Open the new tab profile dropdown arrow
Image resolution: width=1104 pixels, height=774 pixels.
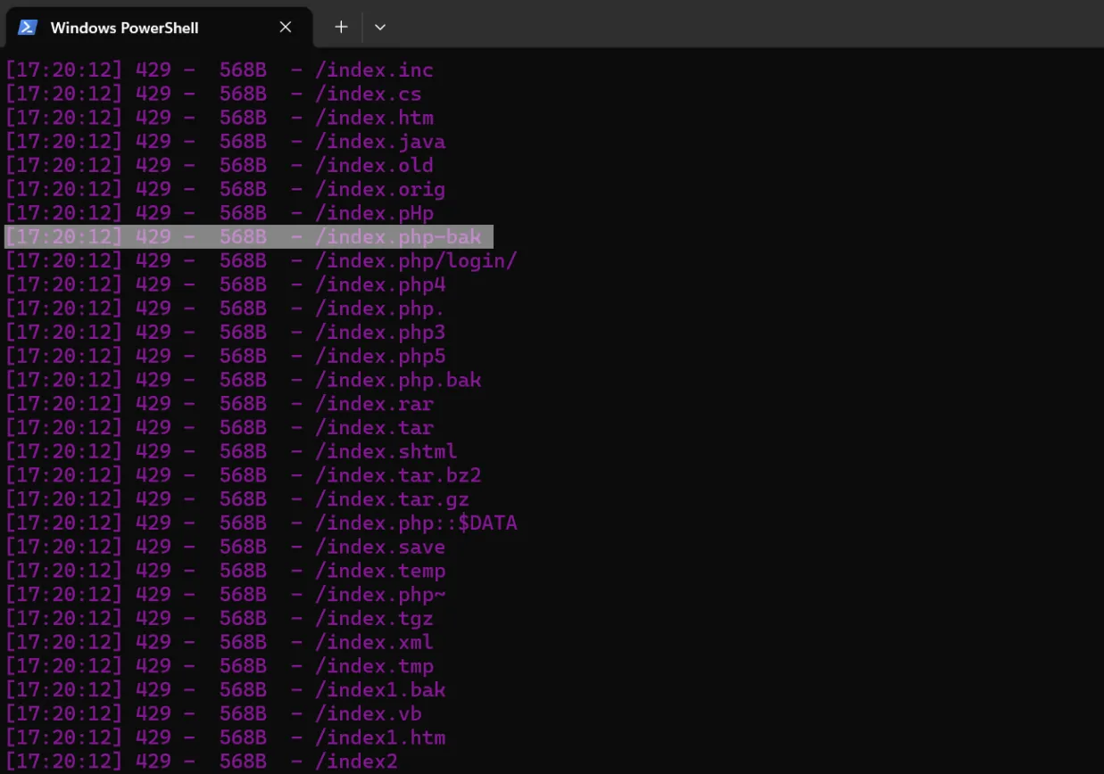(380, 27)
